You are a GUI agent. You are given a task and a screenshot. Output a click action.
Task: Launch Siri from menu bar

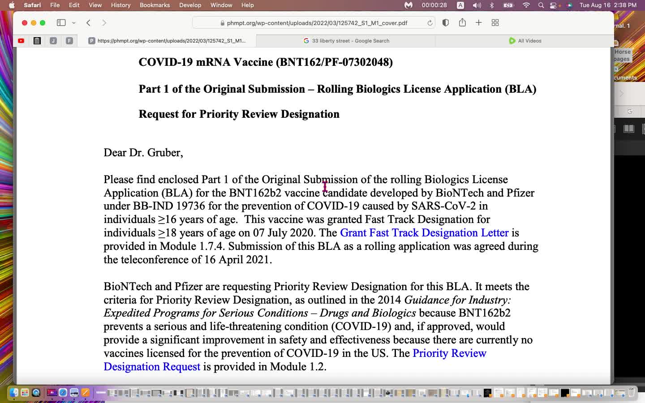(x=569, y=5)
